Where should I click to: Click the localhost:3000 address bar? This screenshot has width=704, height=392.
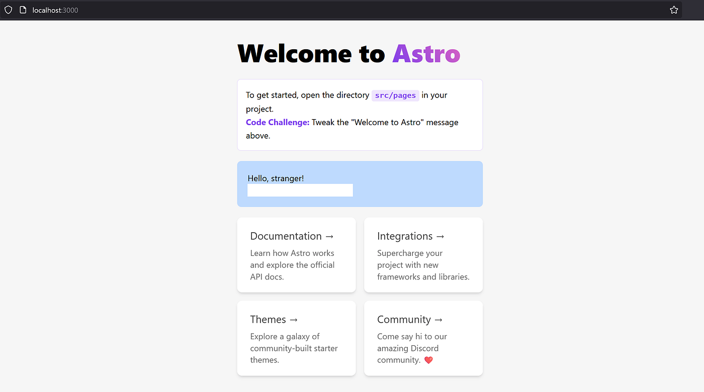(x=342, y=10)
